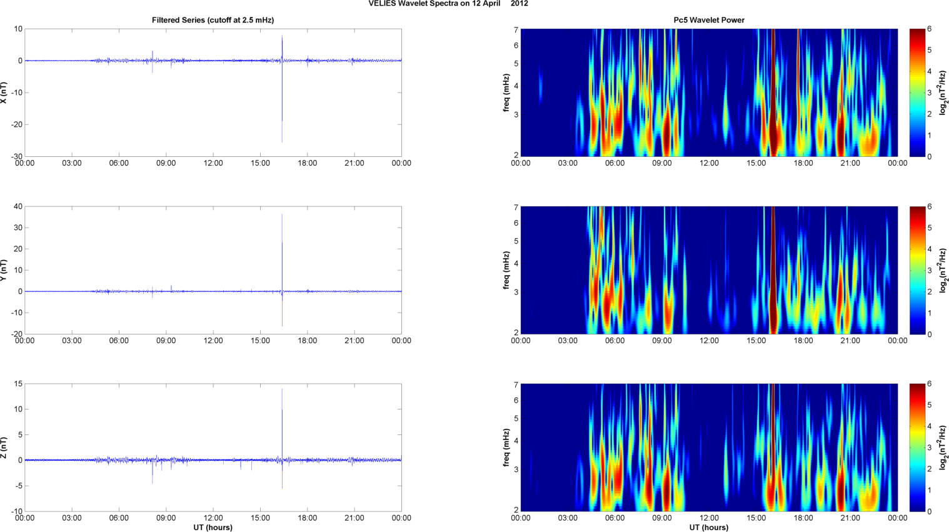Click the large spike in the Y series plot
The height and width of the screenshot is (532, 949).
point(282,270)
